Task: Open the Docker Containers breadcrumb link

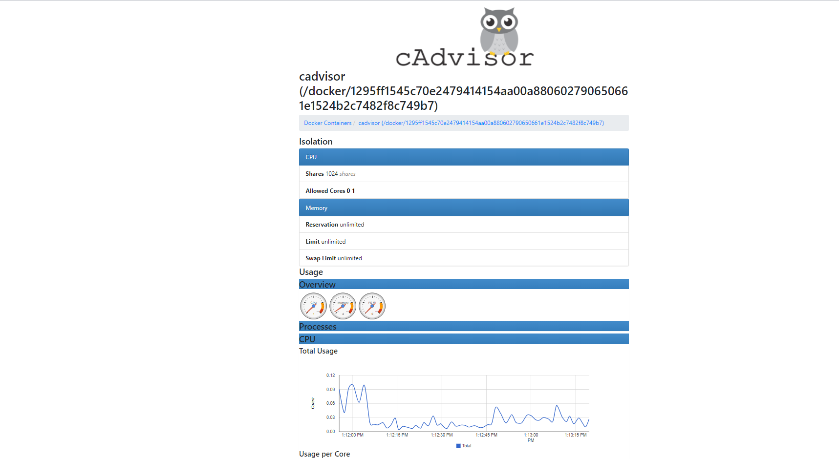Action: tap(327, 123)
